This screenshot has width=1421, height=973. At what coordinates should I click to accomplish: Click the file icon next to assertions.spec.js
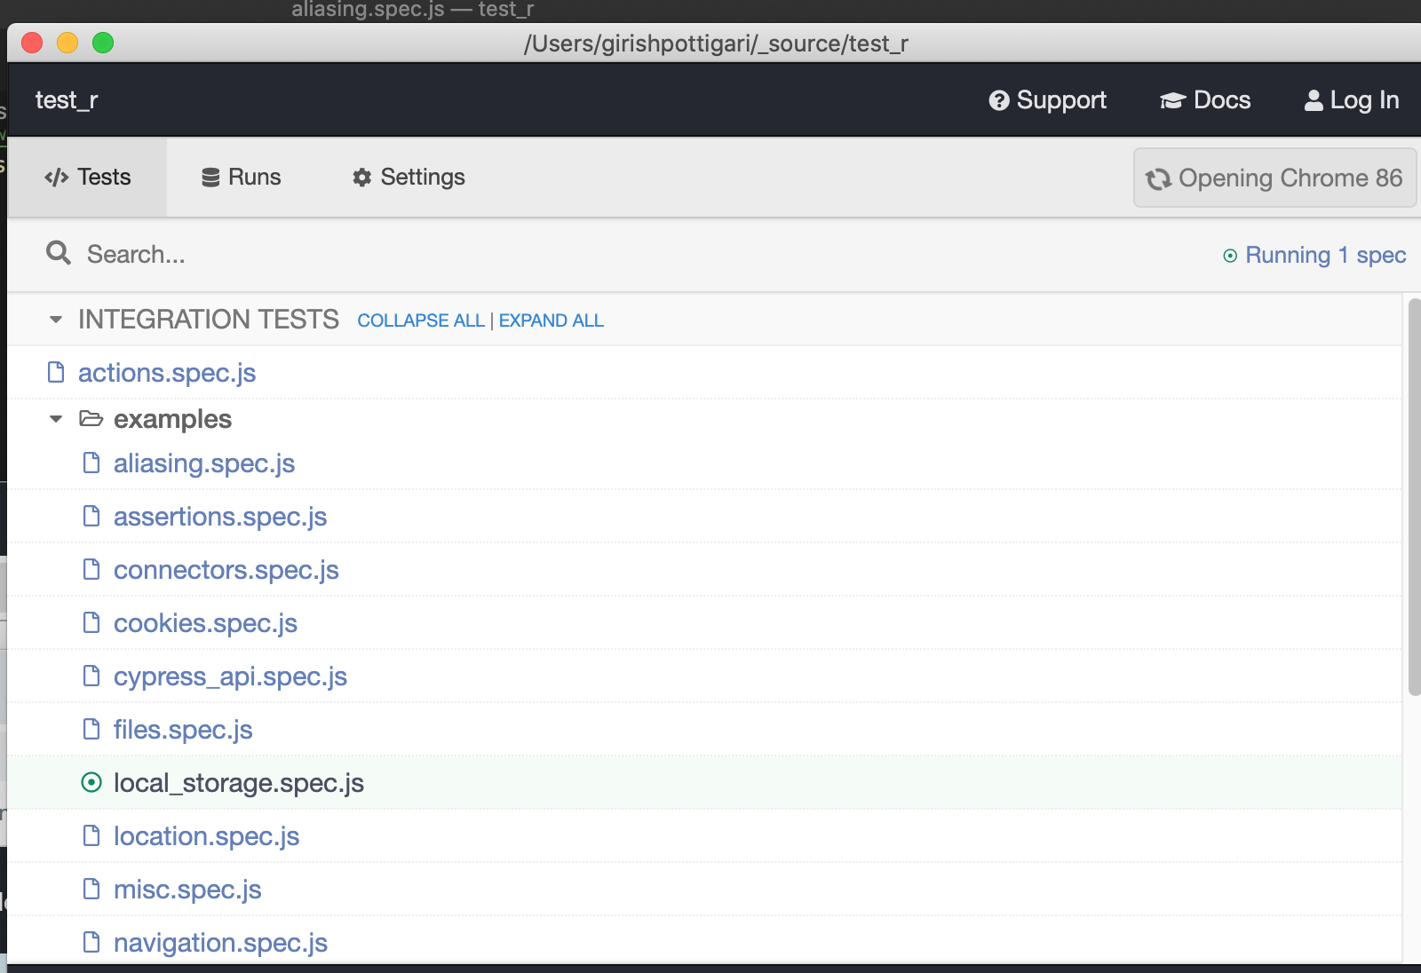pyautogui.click(x=91, y=516)
